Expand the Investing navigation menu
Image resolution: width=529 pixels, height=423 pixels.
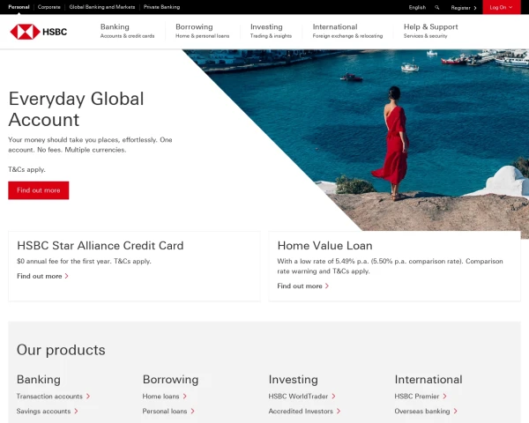tap(271, 31)
